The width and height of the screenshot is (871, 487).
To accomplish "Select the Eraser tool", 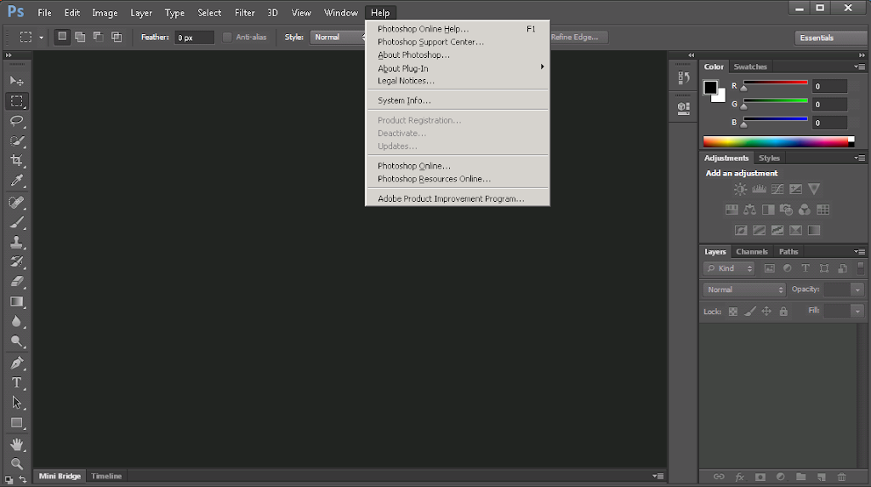I will point(17,282).
